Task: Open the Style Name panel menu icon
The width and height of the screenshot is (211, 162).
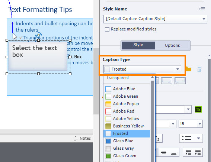Action: pos(202,9)
